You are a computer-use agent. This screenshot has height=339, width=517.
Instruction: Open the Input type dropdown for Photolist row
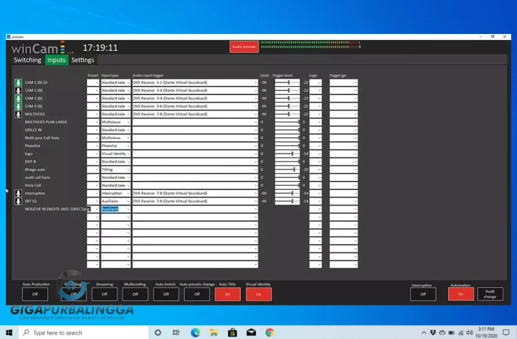(116, 146)
